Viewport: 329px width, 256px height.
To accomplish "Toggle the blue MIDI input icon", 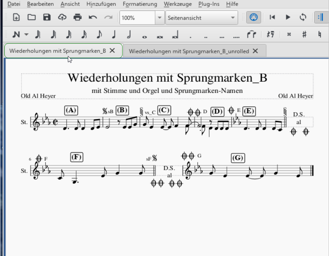I will tap(253, 17).
